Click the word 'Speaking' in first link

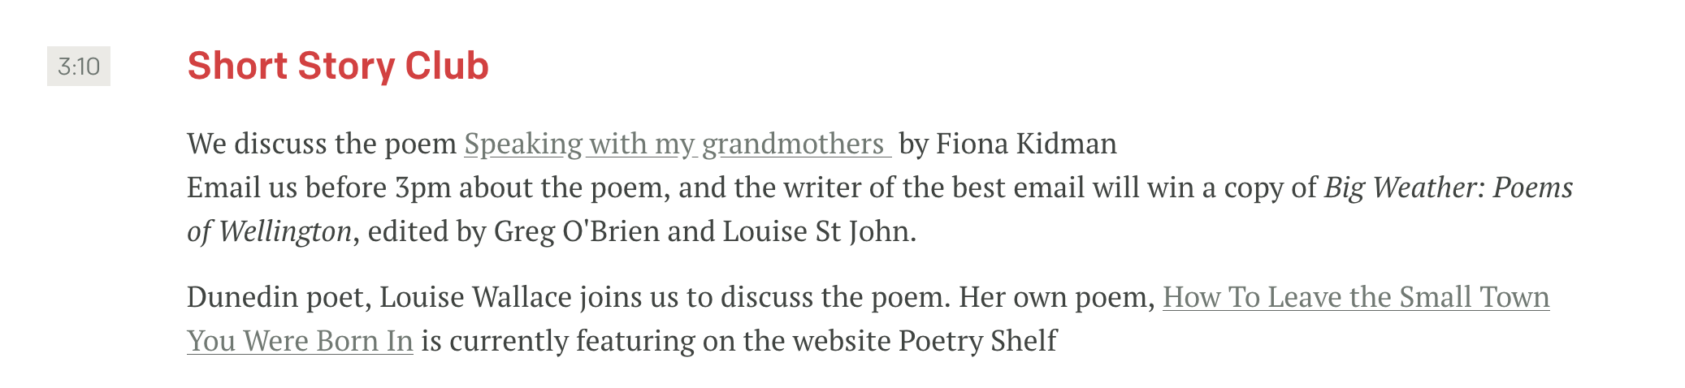click(x=522, y=144)
